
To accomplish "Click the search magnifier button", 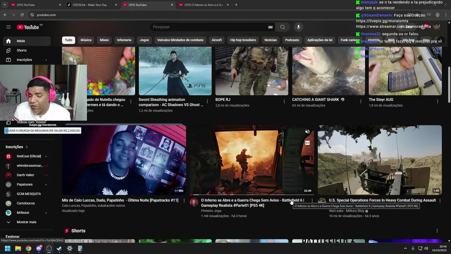I will pyautogui.click(x=283, y=27).
